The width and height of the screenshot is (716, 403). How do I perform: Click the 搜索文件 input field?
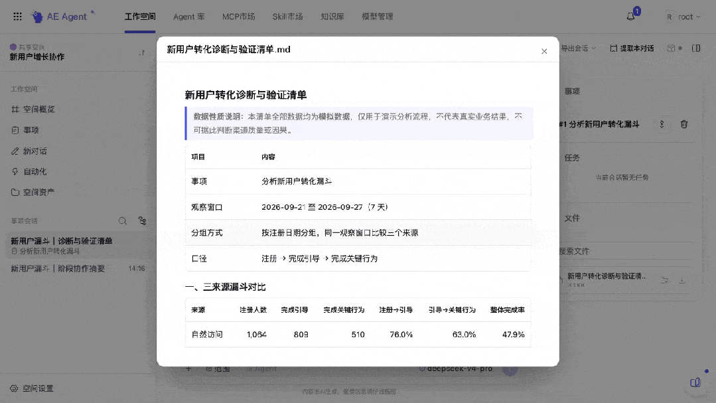tap(626, 252)
